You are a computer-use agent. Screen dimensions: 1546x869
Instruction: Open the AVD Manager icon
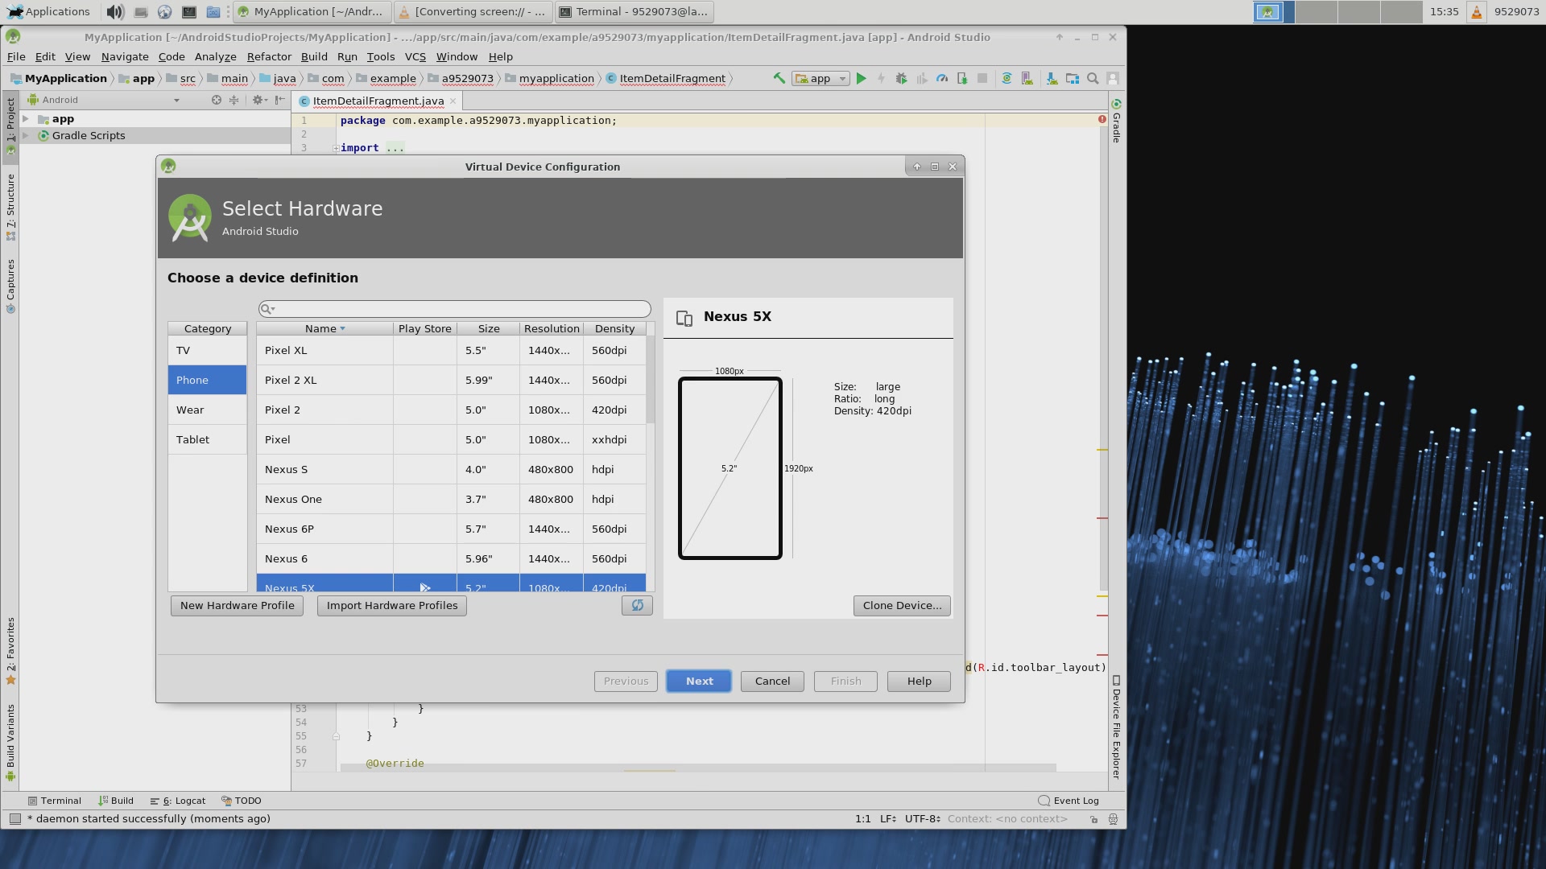coord(1027,78)
